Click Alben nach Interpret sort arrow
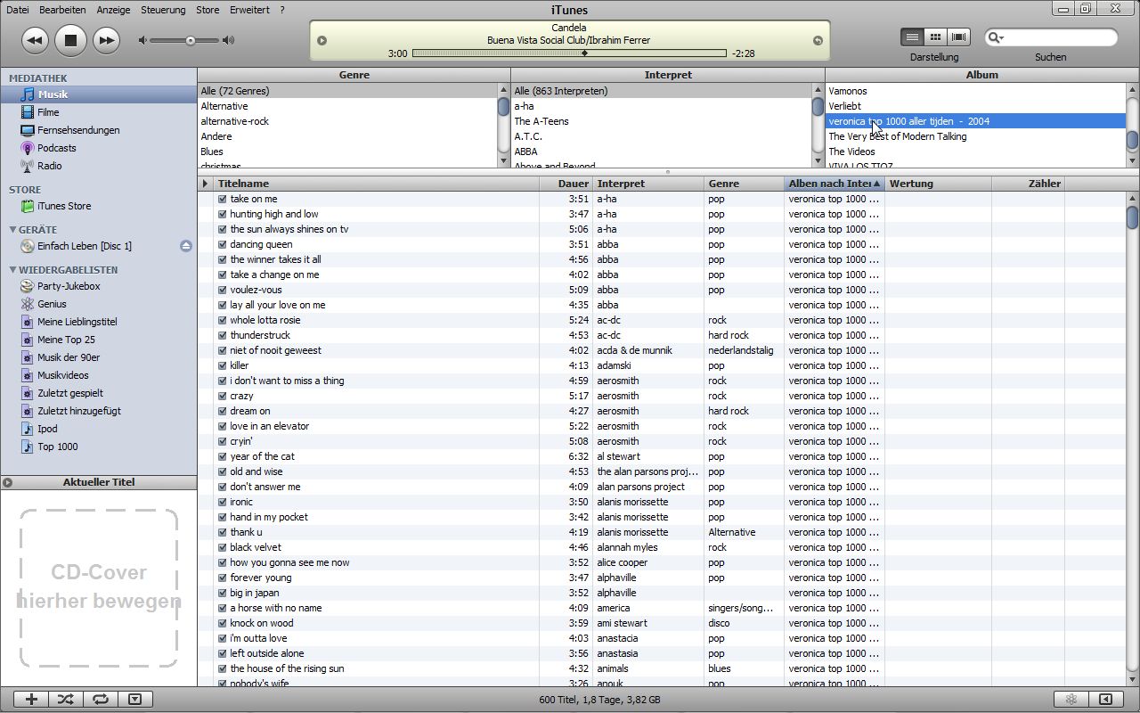This screenshot has width=1140, height=713. [876, 184]
